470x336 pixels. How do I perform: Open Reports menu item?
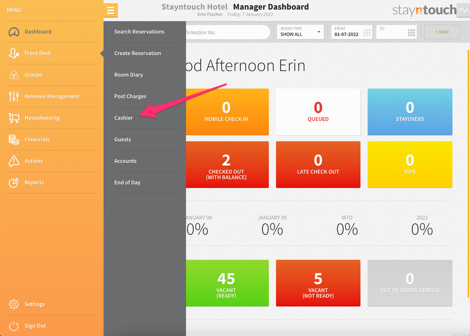click(34, 183)
